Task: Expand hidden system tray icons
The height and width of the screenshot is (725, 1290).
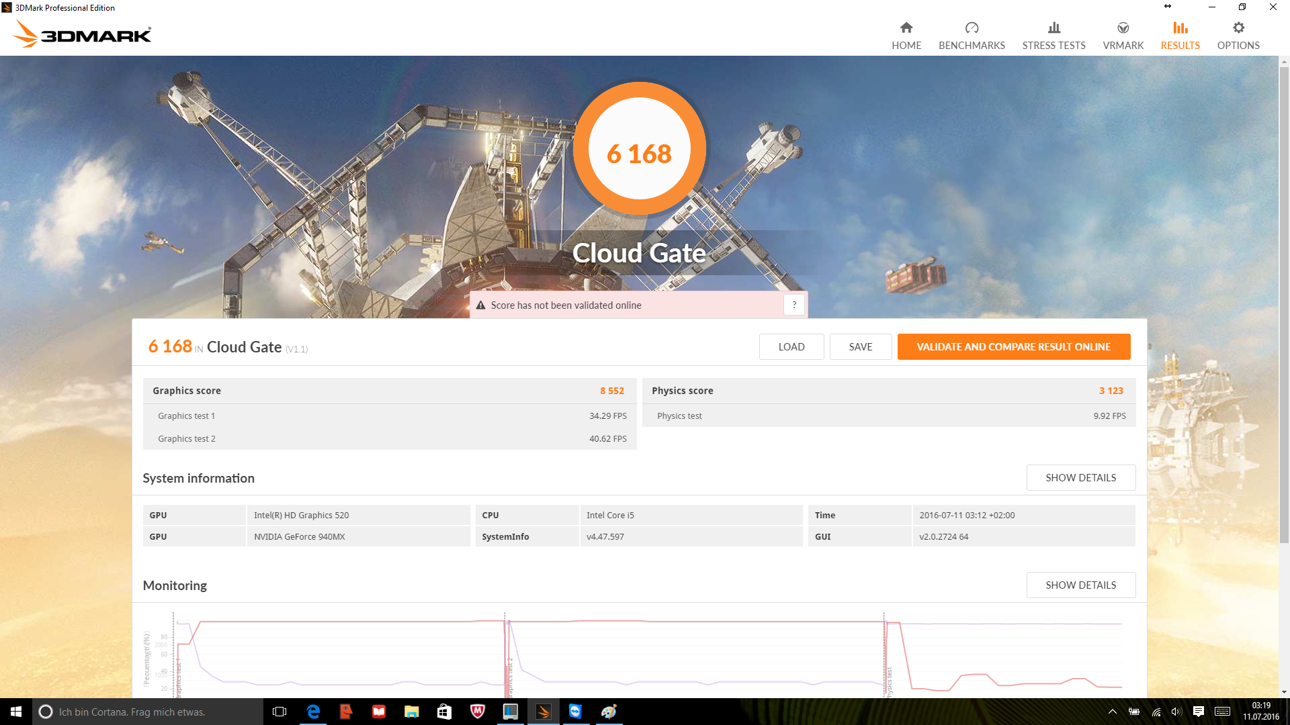Action: coord(1112,712)
